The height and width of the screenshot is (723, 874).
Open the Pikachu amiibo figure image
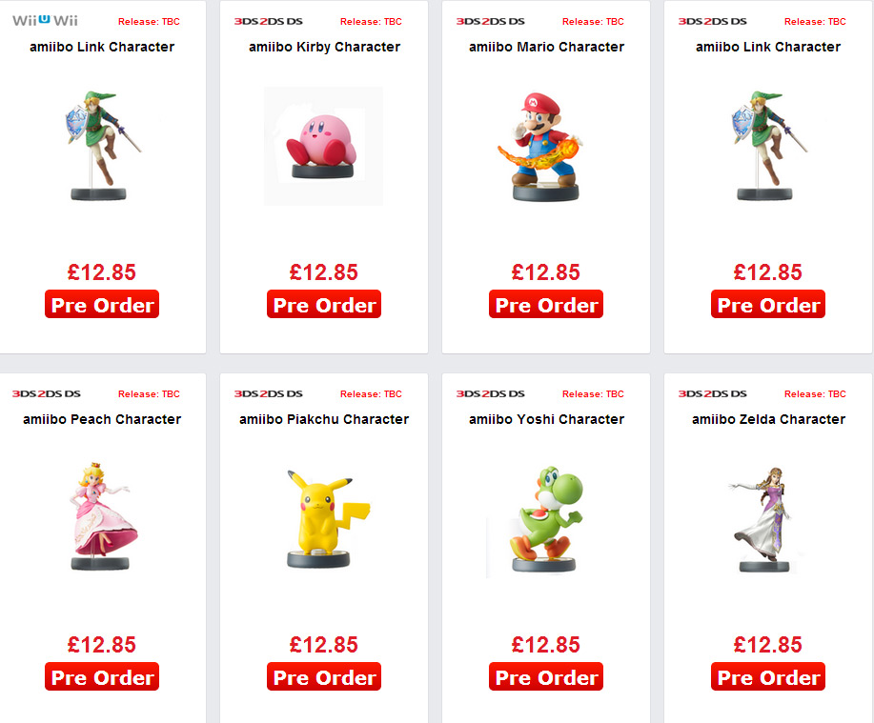tap(327, 519)
